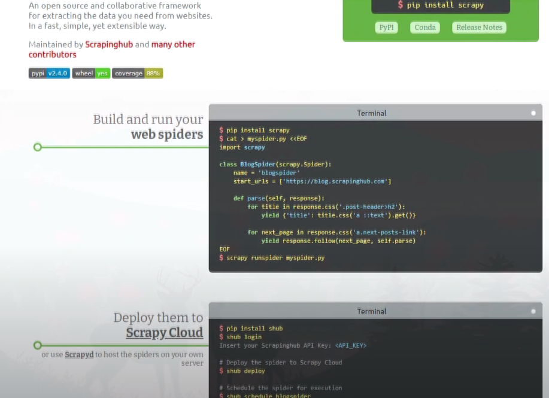Open the Release Notes button
This screenshot has height=398, width=549.
point(479,28)
